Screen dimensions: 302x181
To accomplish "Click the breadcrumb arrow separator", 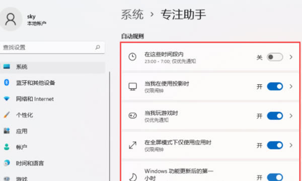I will pyautogui.click(x=152, y=15).
